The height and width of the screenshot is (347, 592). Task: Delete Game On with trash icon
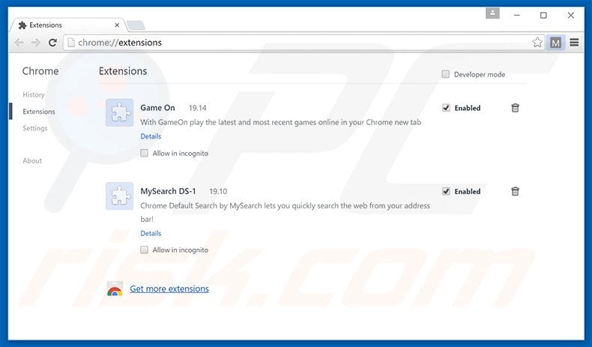point(515,108)
